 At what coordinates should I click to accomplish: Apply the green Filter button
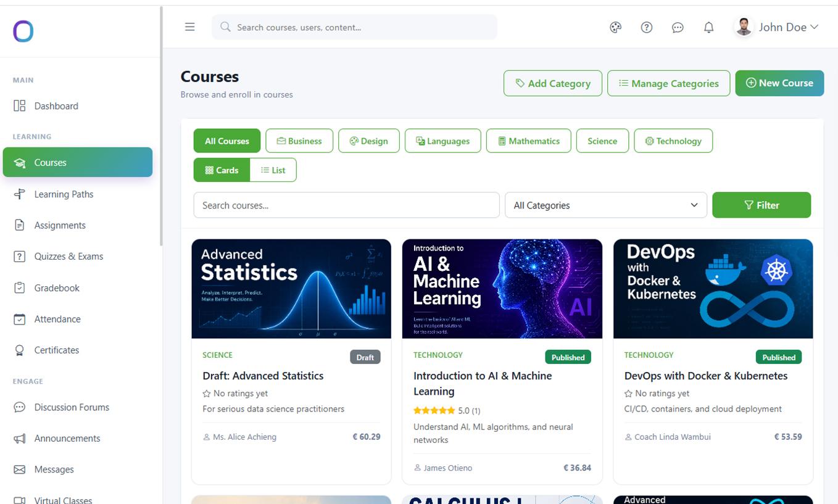click(761, 205)
